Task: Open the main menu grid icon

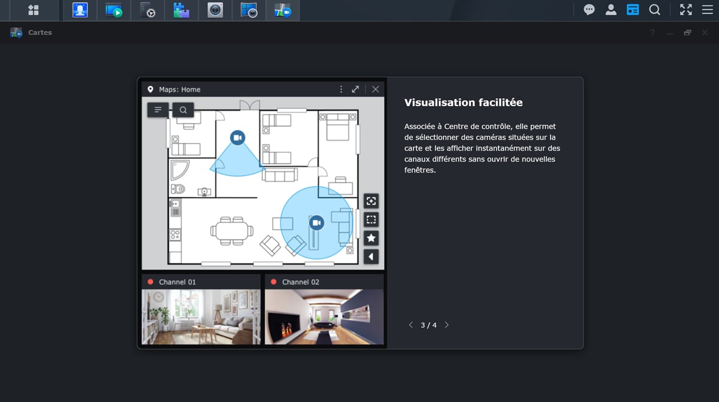Action: pyautogui.click(x=34, y=10)
